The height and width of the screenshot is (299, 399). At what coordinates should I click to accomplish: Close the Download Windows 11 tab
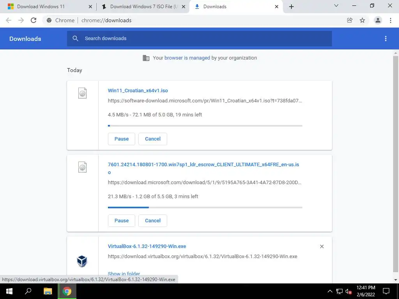[90, 7]
